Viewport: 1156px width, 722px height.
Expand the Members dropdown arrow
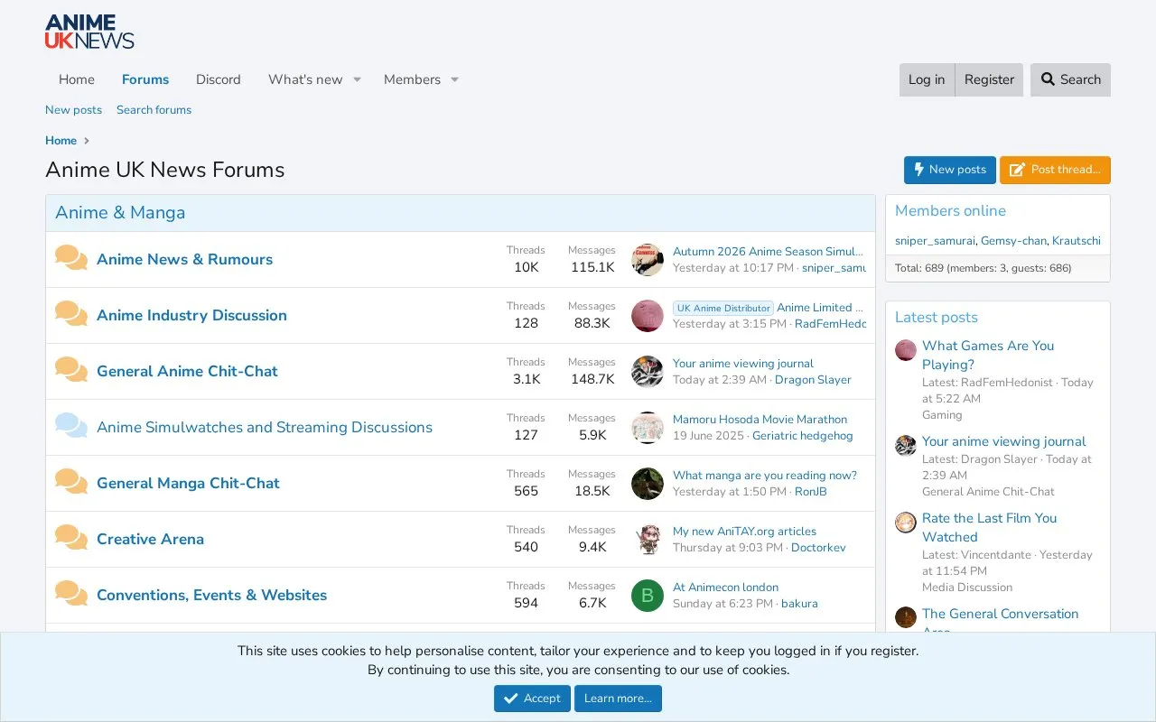pos(454,79)
